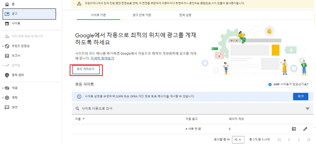Go to the next page arrow
The width and height of the screenshot is (316, 145).
[299, 140]
